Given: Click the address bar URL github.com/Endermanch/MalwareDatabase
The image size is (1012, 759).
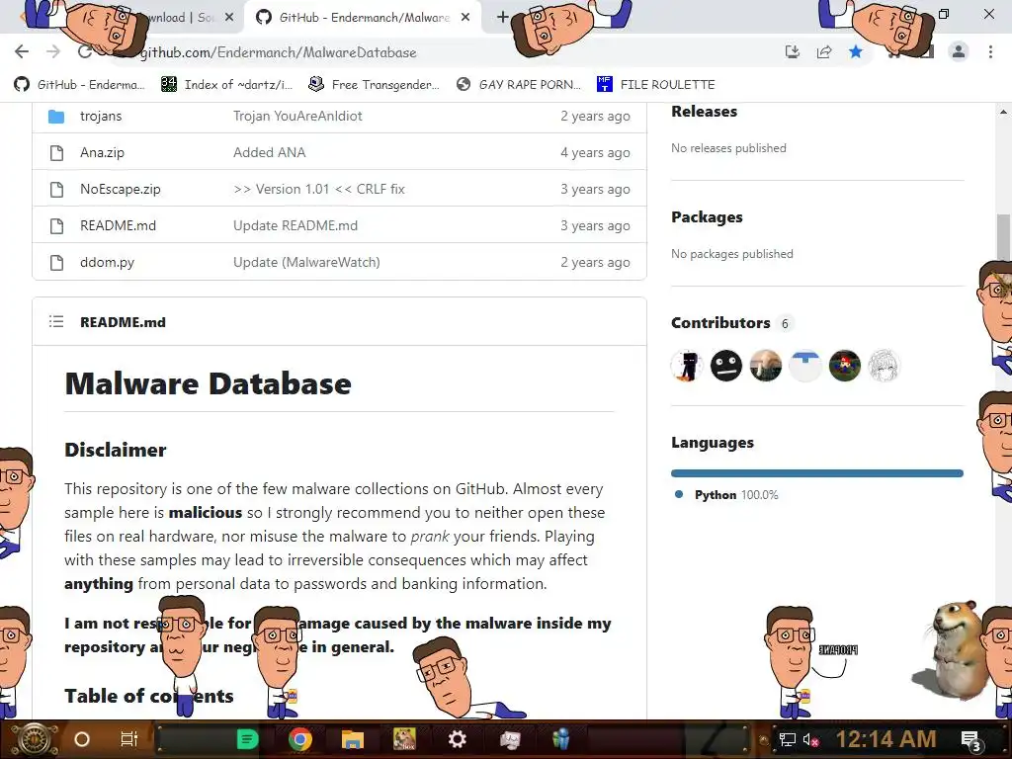Looking at the screenshot, I should (x=278, y=52).
